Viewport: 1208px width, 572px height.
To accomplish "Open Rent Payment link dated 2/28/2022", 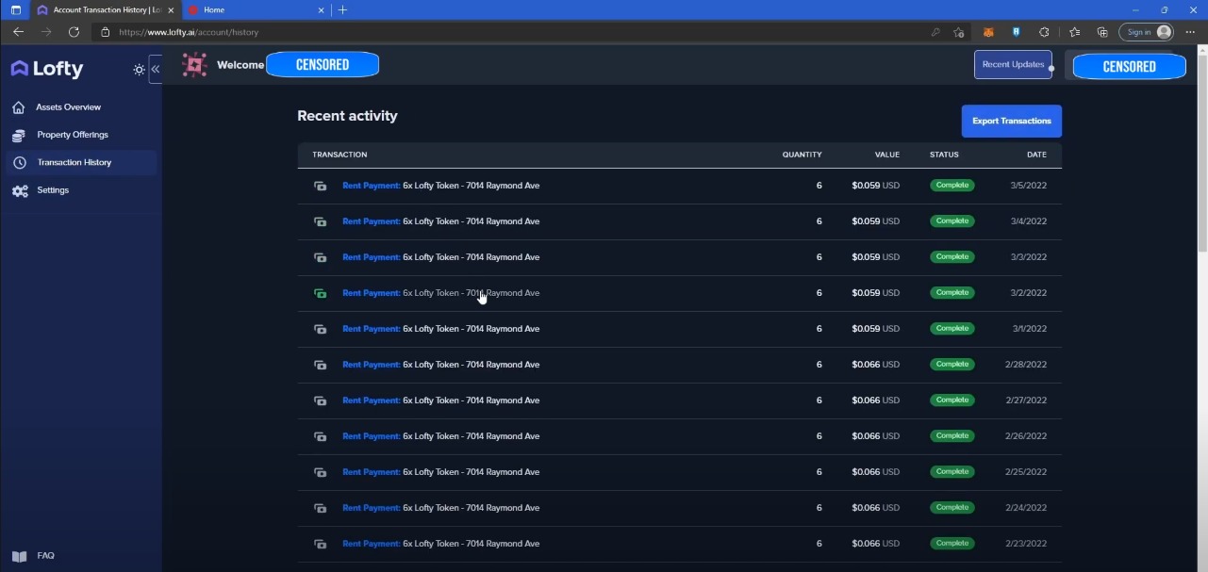I will point(372,365).
